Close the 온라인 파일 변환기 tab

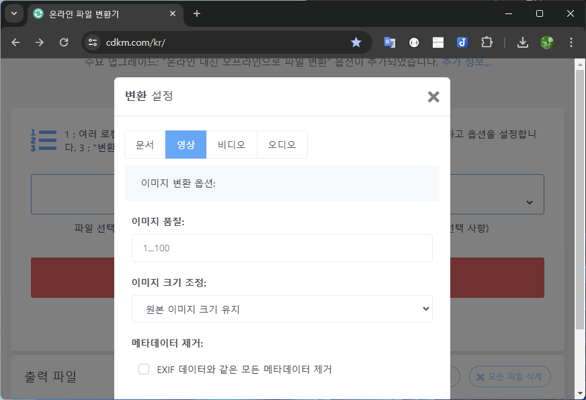click(173, 13)
